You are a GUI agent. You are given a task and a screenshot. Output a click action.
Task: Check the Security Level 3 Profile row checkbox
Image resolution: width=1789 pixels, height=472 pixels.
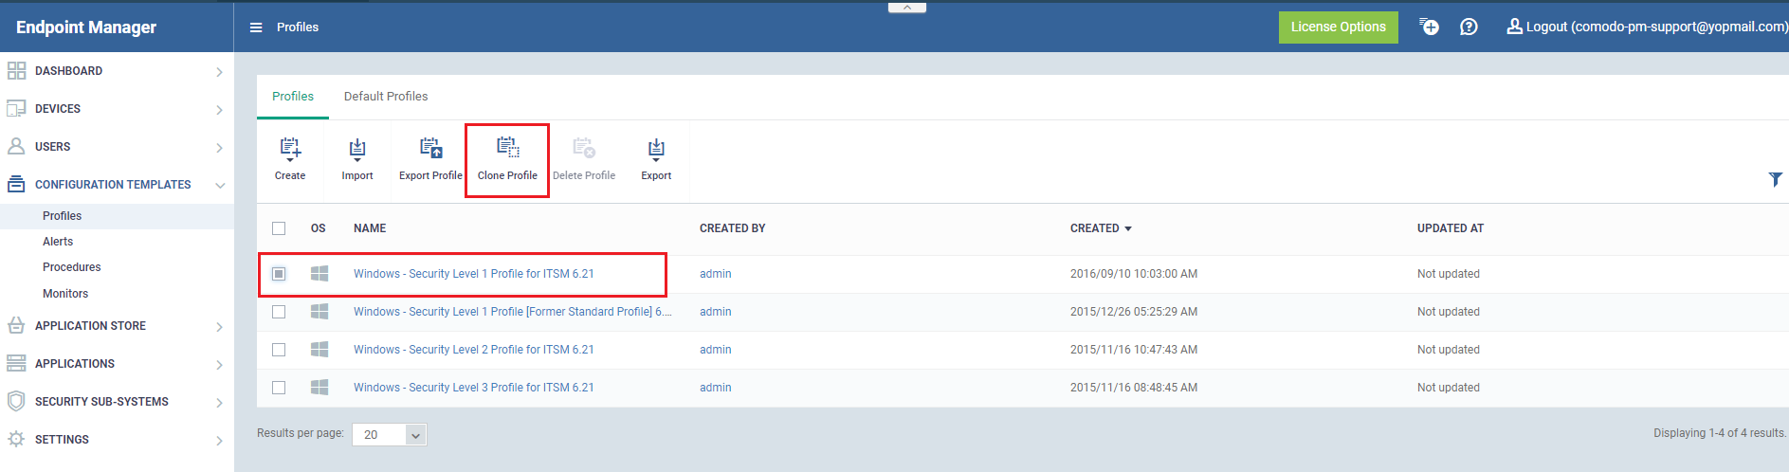tap(279, 388)
